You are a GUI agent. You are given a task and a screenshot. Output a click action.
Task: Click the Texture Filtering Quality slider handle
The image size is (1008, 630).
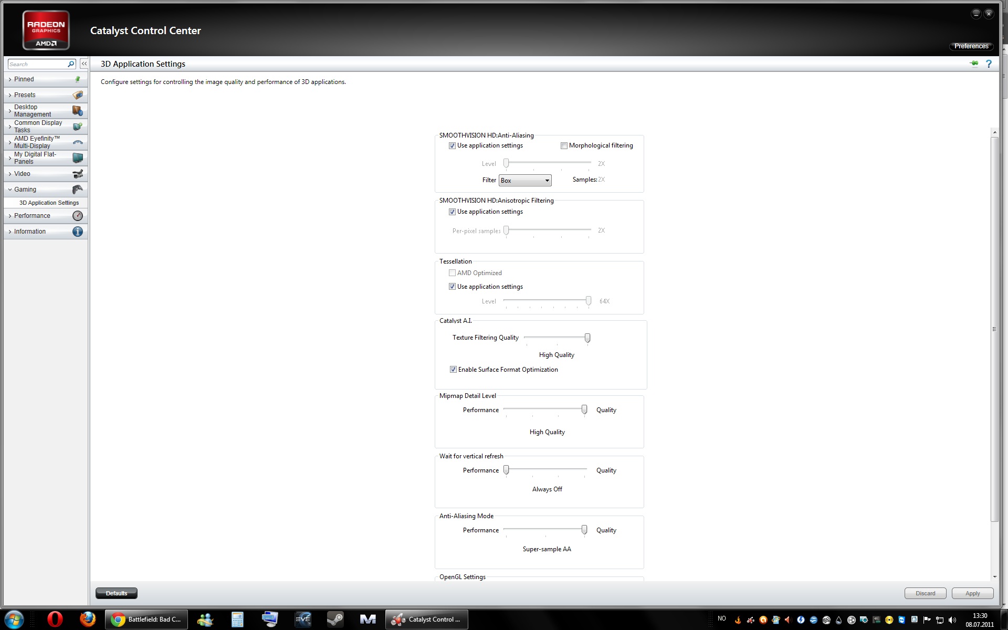pyautogui.click(x=587, y=338)
